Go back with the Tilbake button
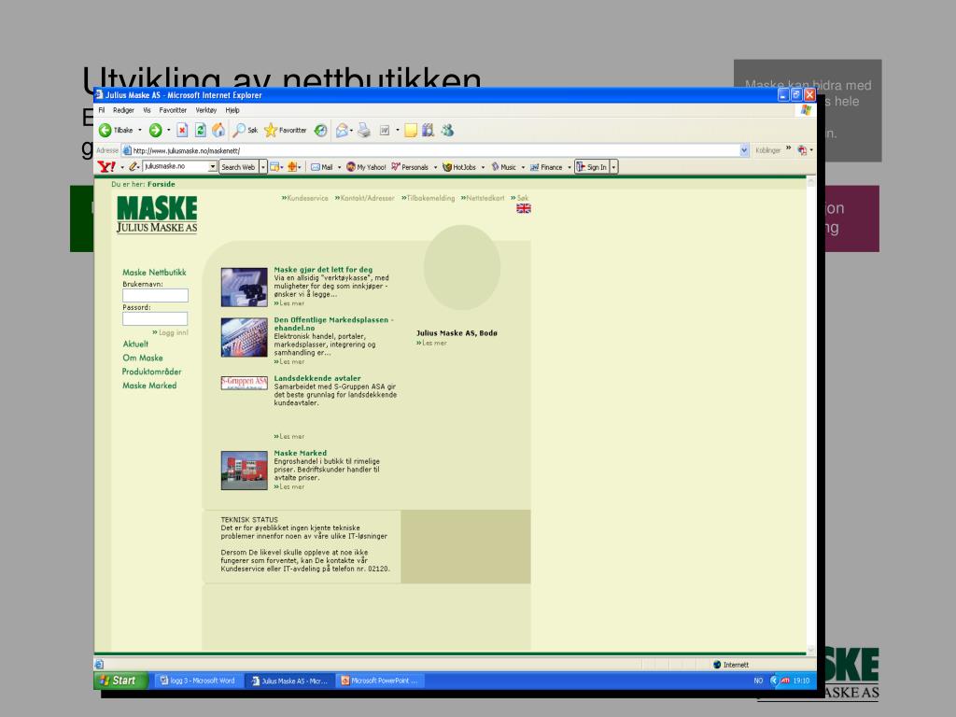956x717 pixels. [116, 131]
